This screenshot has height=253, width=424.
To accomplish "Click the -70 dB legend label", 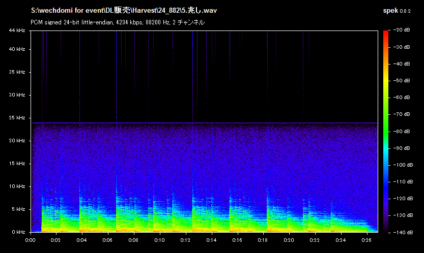I will click(401, 114).
